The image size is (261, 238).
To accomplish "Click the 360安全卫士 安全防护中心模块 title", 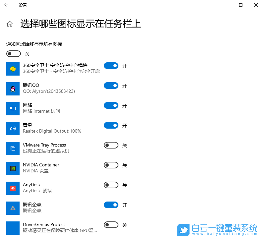I will click(x=55, y=65).
